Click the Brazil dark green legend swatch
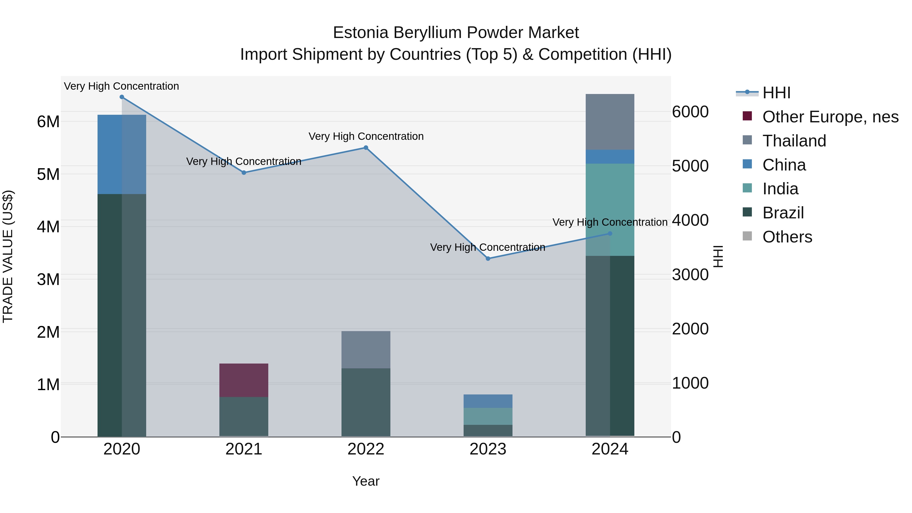The width and height of the screenshot is (912, 513). coord(747,212)
